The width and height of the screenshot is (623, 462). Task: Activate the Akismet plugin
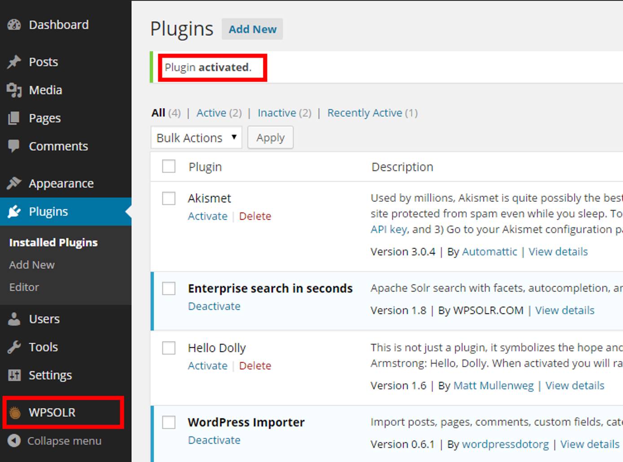207,216
